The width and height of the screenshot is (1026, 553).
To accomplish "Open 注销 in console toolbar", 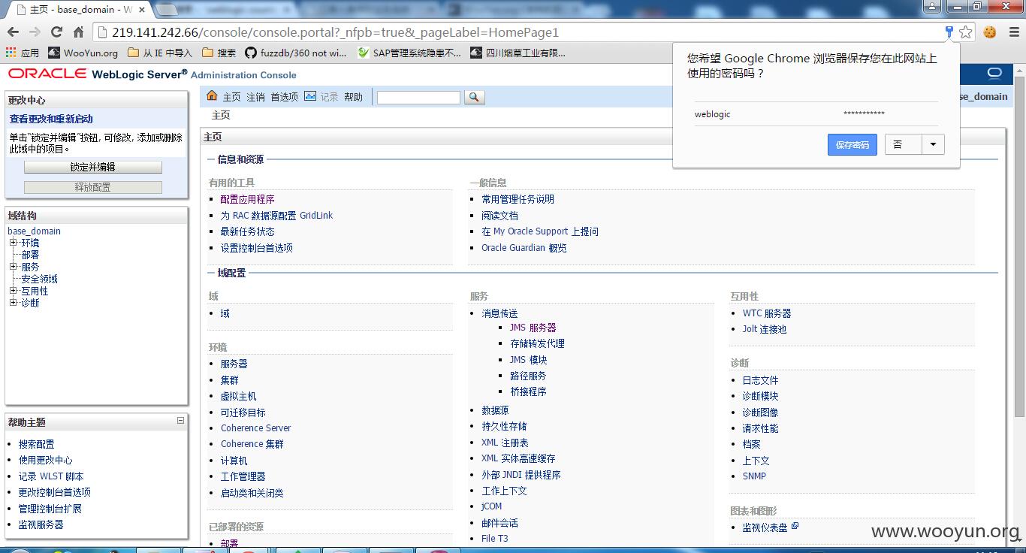I will coord(255,97).
